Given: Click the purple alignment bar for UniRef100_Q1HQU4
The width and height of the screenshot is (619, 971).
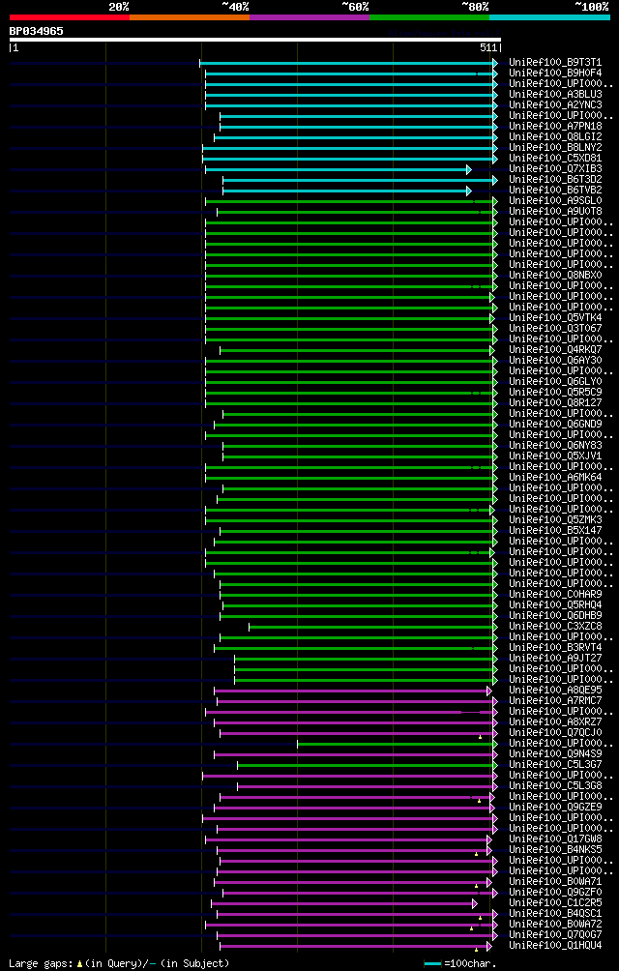Looking at the screenshot, I should pyautogui.click(x=356, y=946).
